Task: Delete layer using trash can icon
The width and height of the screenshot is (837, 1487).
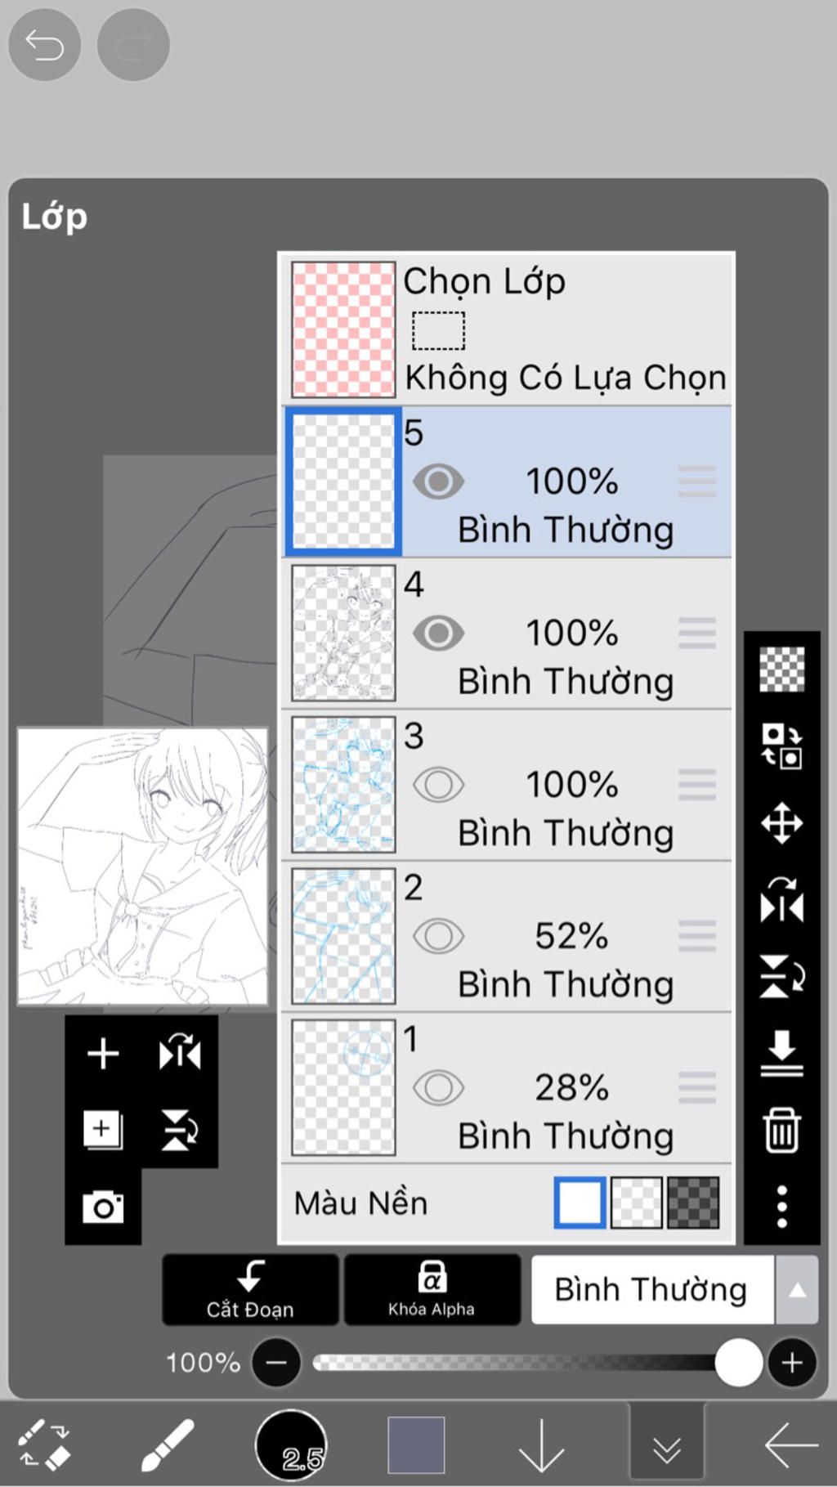Action: pyautogui.click(x=781, y=1130)
